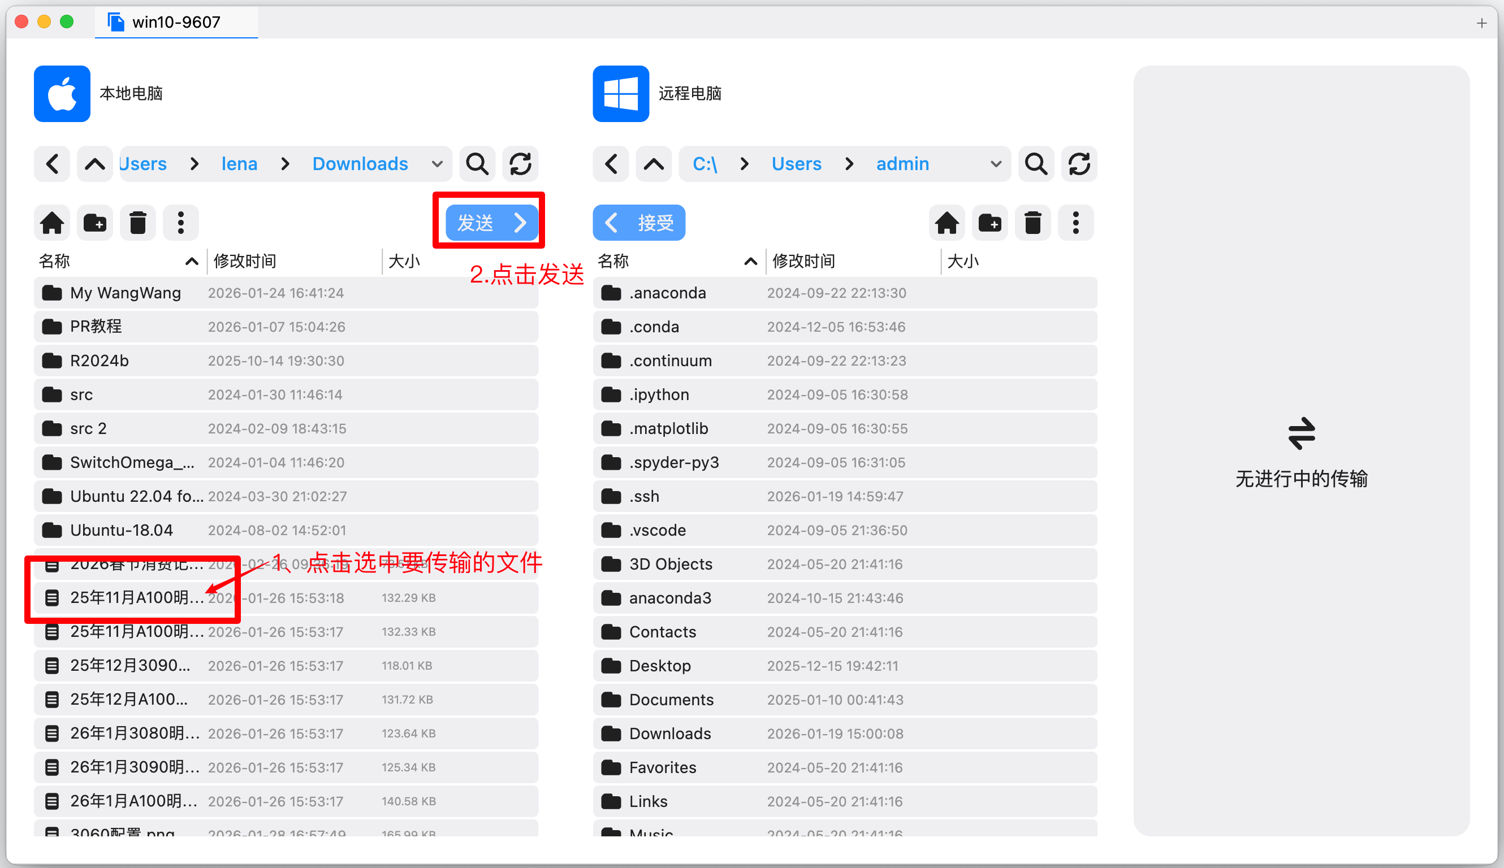Create a new folder on remote computer
Screen dimensions: 1504x868
989,222
